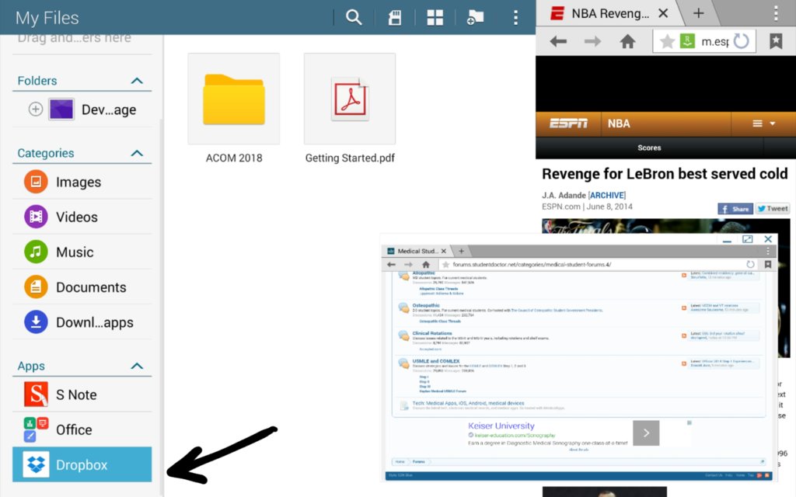Create a new folder with the add-folder icon
The height and width of the screenshot is (497, 796).
(475, 18)
